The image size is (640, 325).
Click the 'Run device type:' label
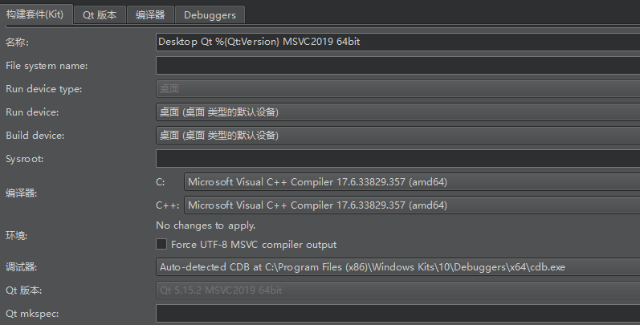[x=43, y=89]
